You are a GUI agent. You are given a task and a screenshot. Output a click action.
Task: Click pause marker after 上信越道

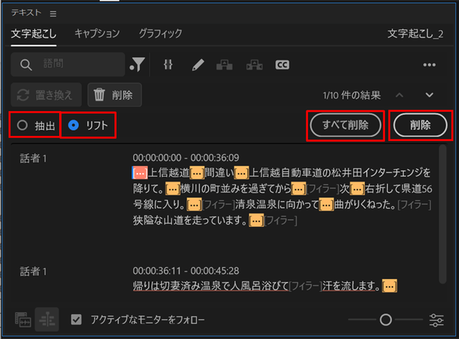197,173
